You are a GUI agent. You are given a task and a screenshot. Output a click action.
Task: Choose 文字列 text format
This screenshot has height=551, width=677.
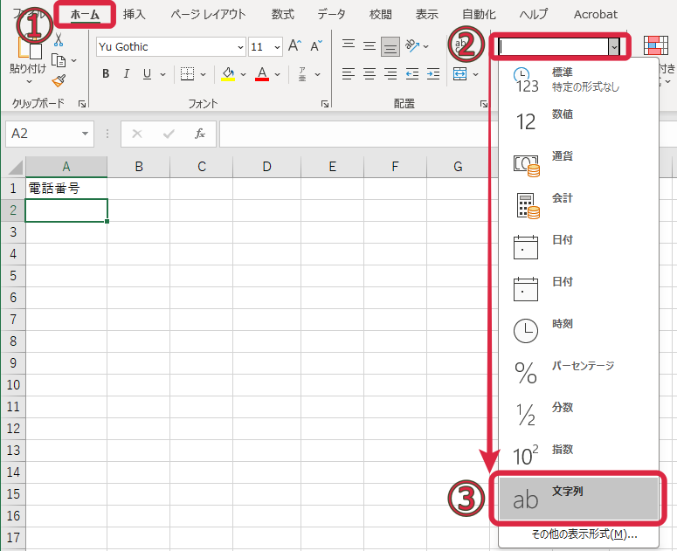578,499
